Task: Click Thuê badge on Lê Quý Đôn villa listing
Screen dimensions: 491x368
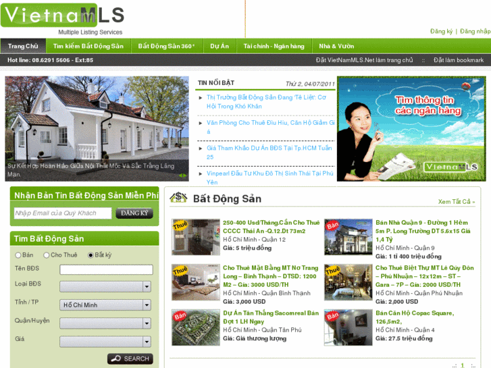Action: (332, 270)
